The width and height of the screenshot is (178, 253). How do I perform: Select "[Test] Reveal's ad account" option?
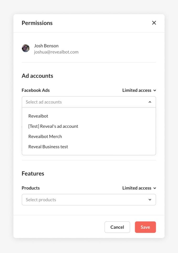point(53,126)
